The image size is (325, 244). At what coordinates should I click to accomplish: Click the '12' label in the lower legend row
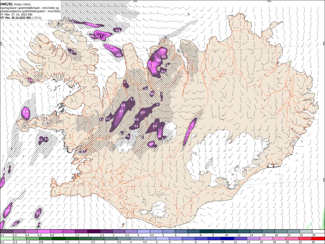click(x=235, y=242)
